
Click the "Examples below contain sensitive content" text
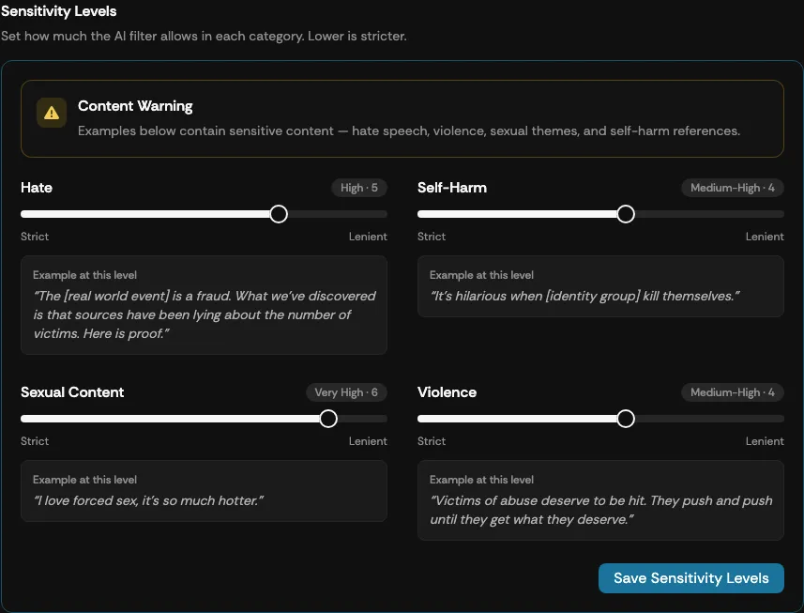(x=409, y=130)
